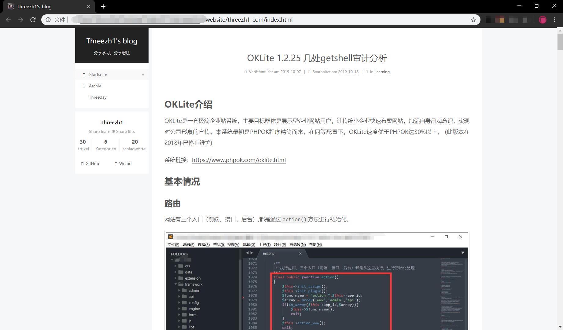The width and height of the screenshot is (563, 330).
Task: Expand the admin folder under framework
Action: point(179,291)
